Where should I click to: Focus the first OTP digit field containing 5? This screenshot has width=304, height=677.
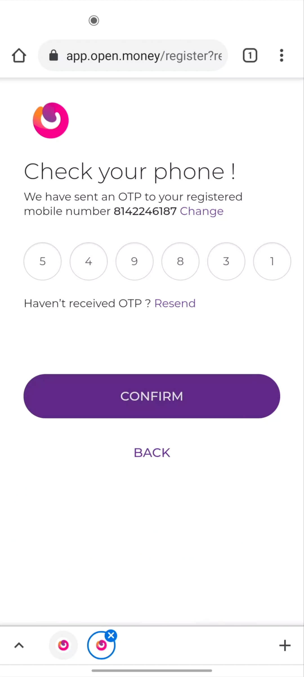click(x=43, y=261)
